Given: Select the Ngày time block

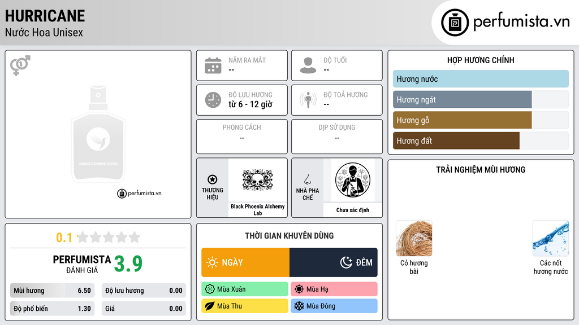Looking at the screenshot, I should (245, 262).
